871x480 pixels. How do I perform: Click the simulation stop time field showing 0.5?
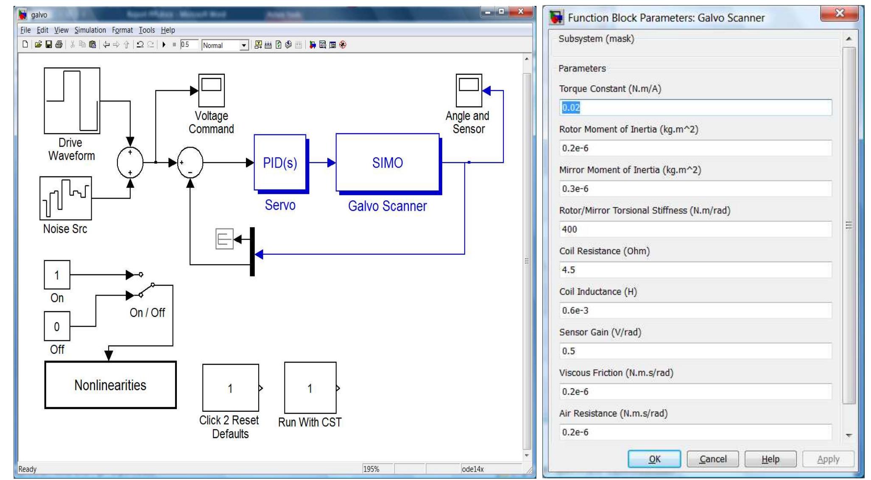pos(189,45)
